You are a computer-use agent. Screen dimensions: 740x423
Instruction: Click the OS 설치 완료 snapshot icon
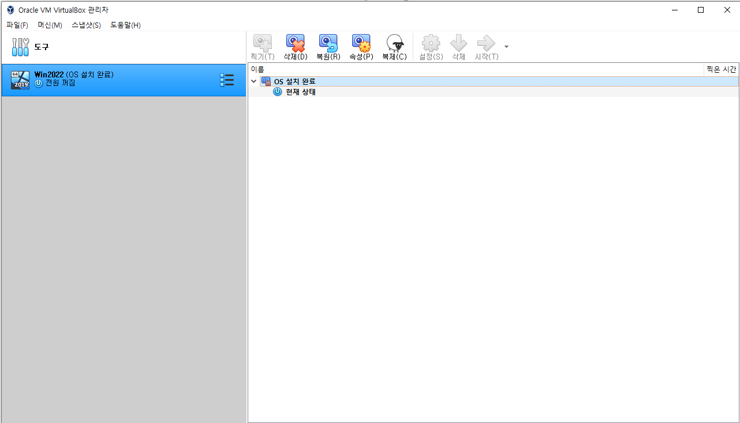pos(266,81)
